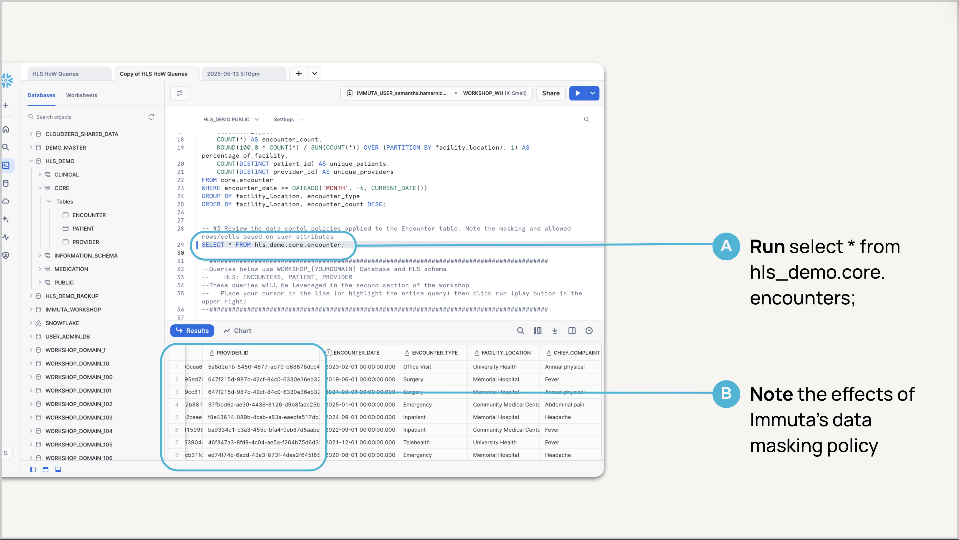Toggle the bottom results panel layout
This screenshot has height=540, width=959.
click(58, 470)
